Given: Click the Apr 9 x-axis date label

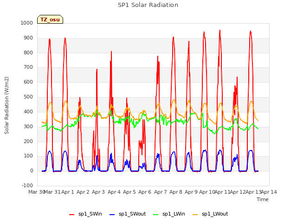Looking at the screenshot, I should (191, 192).
